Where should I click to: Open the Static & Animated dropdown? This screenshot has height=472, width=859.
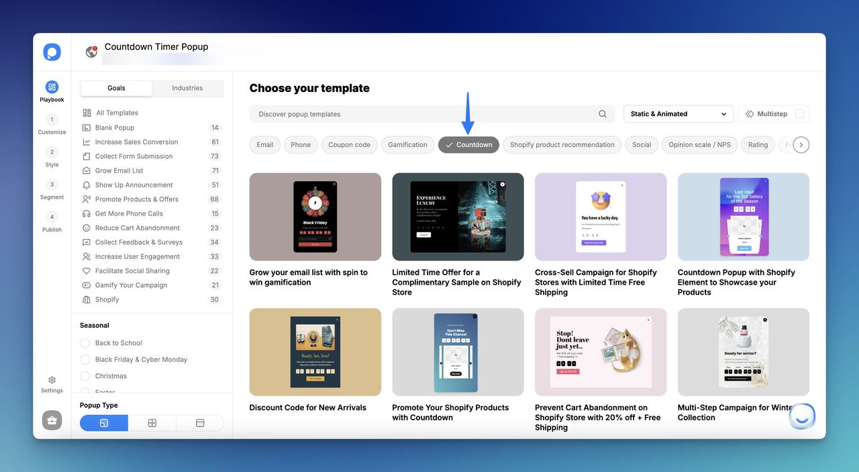click(678, 114)
